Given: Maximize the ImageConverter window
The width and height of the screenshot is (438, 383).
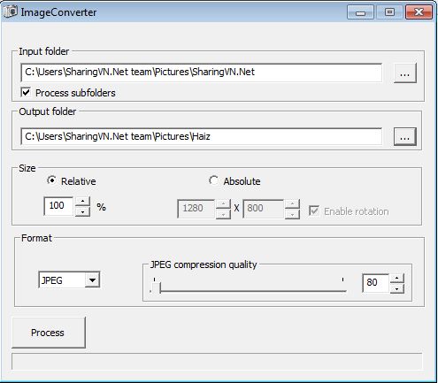Looking at the screenshot, I should tap(389, 12).
